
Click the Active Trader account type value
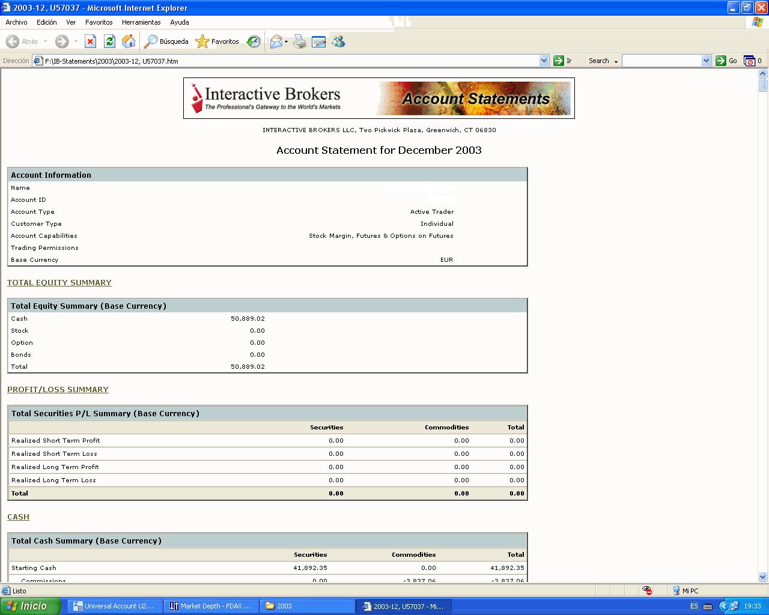coord(432,212)
